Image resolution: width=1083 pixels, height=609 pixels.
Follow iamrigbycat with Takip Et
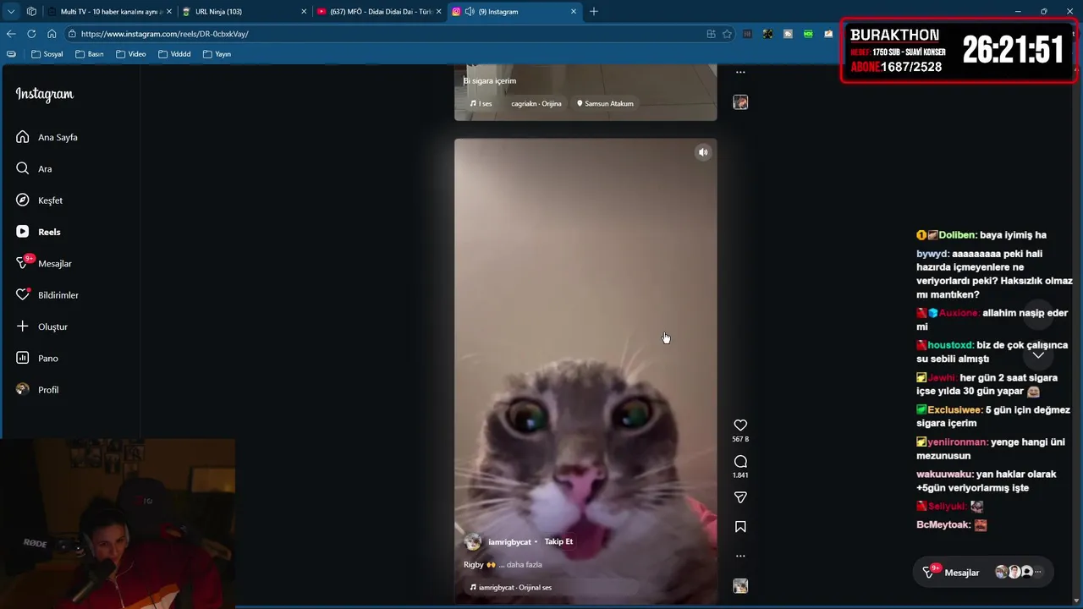[558, 541]
